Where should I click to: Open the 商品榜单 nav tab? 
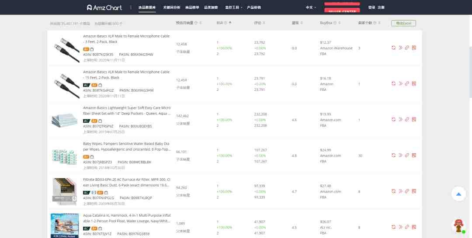[x=192, y=7]
